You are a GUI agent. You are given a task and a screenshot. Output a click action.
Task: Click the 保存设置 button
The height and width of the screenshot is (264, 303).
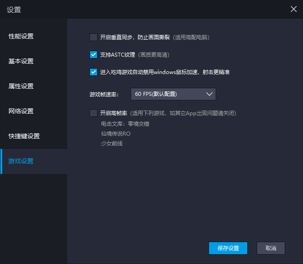click(x=228, y=248)
